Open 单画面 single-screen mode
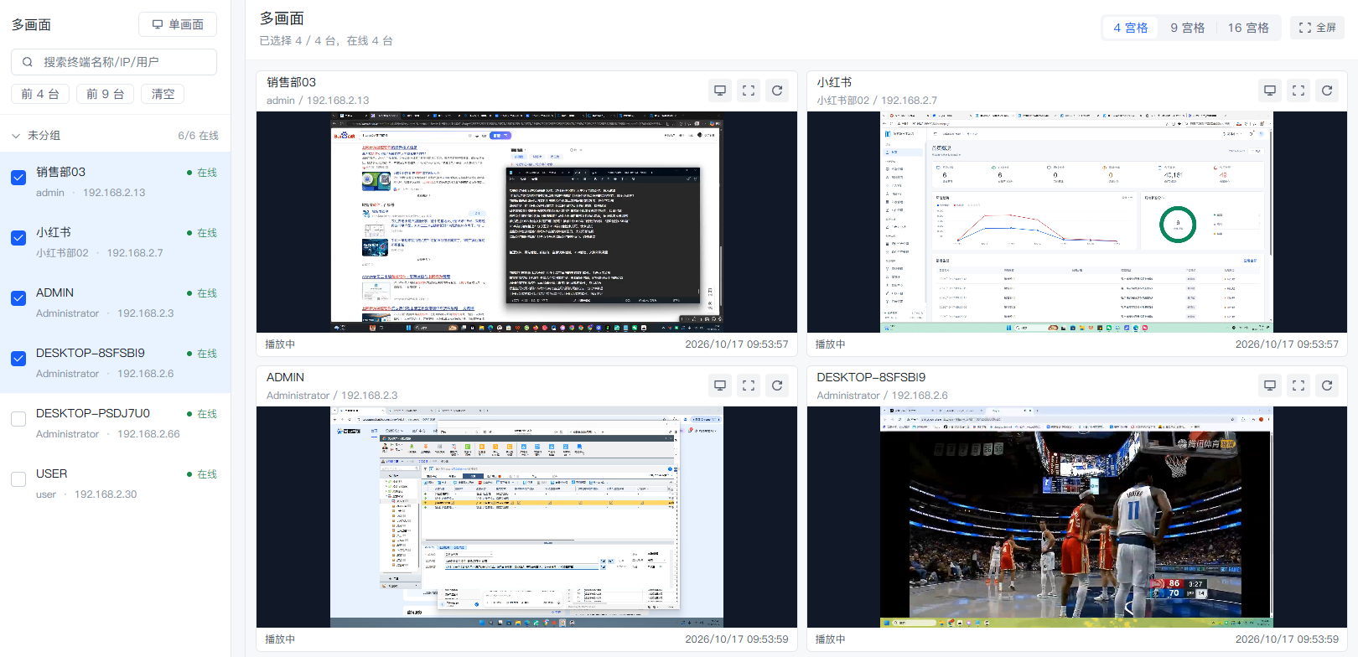 pyautogui.click(x=178, y=24)
